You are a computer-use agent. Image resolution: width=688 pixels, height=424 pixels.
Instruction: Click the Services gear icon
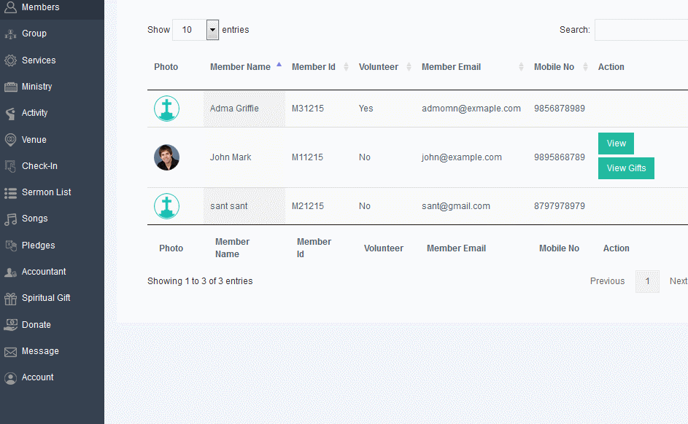click(10, 60)
